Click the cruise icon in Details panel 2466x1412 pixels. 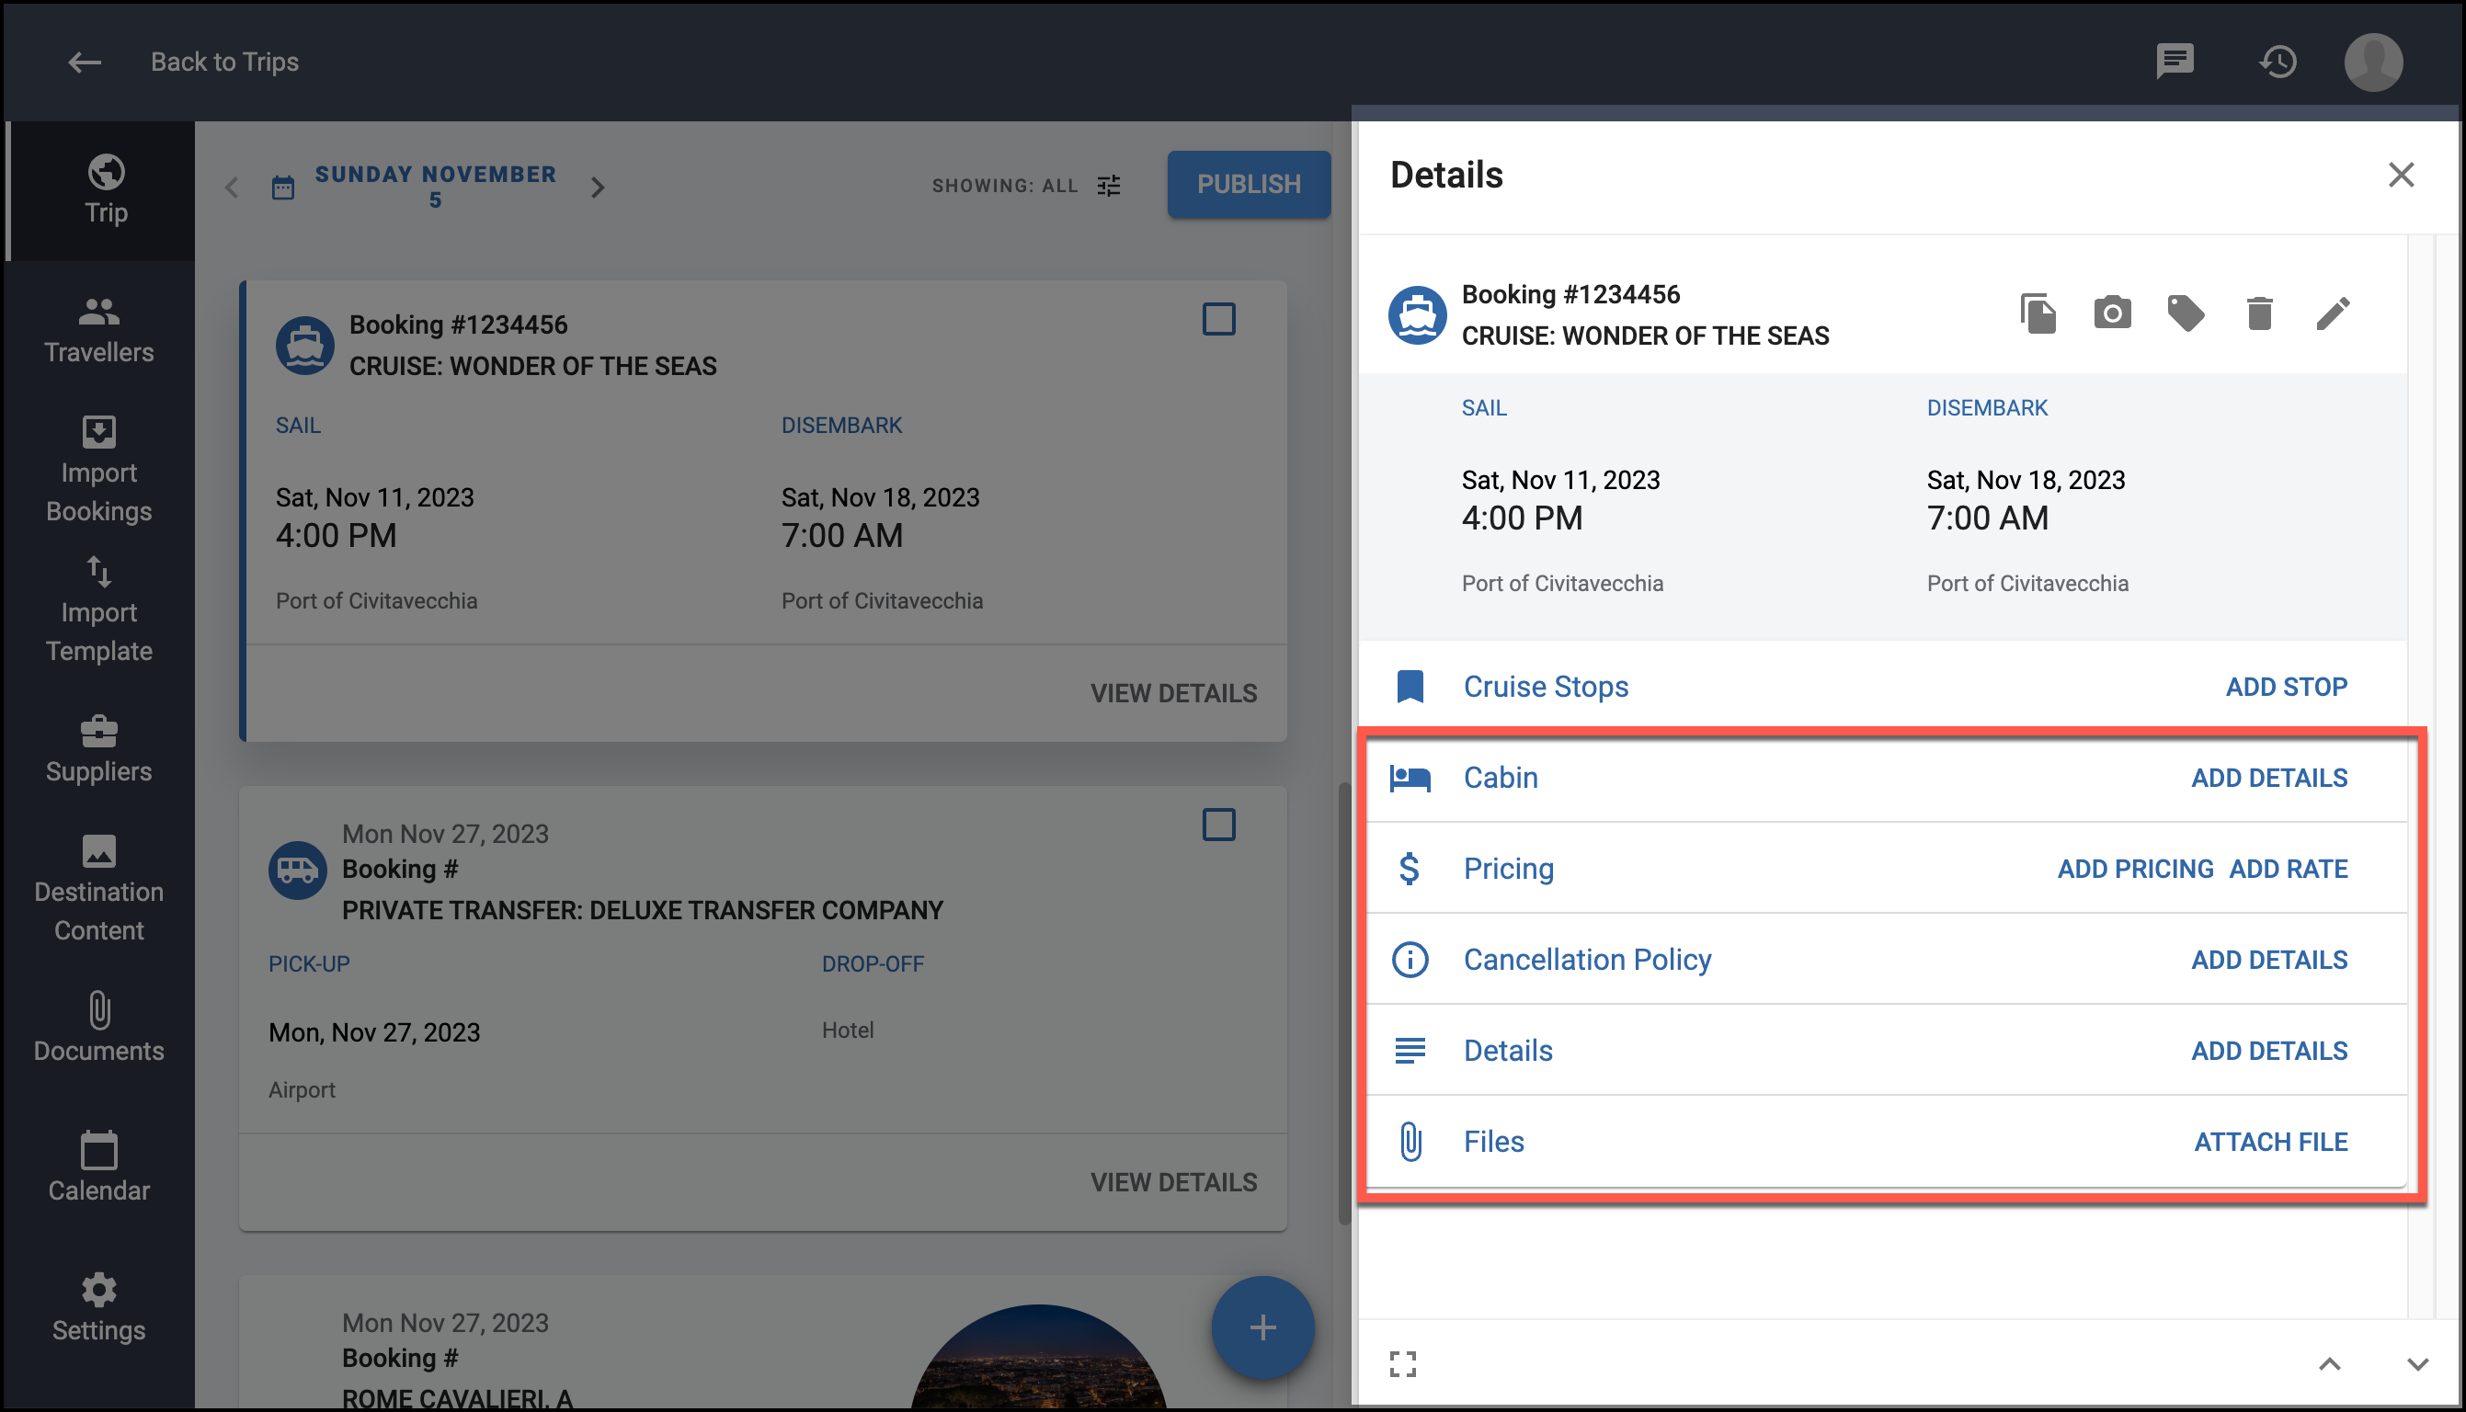pyautogui.click(x=1418, y=315)
